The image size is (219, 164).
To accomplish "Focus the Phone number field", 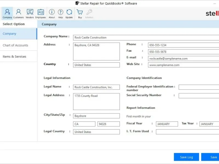I will pos(183,45).
